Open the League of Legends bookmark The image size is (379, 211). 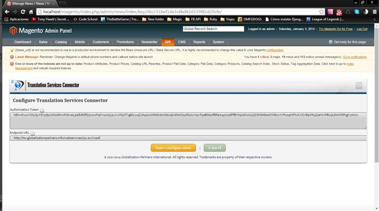coord(325,19)
